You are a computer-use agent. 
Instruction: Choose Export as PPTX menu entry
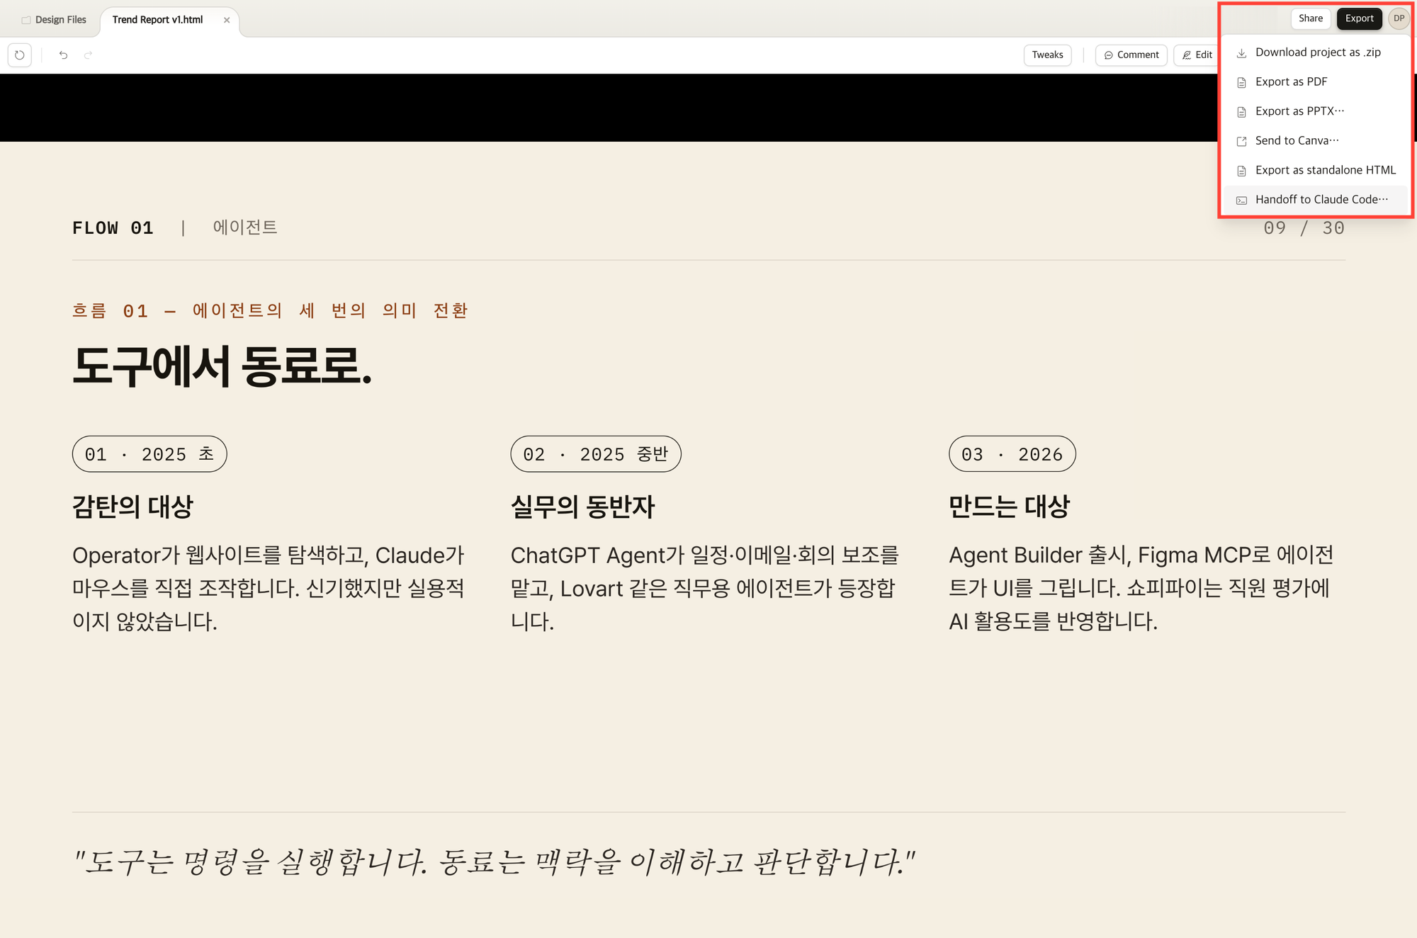point(1299,111)
